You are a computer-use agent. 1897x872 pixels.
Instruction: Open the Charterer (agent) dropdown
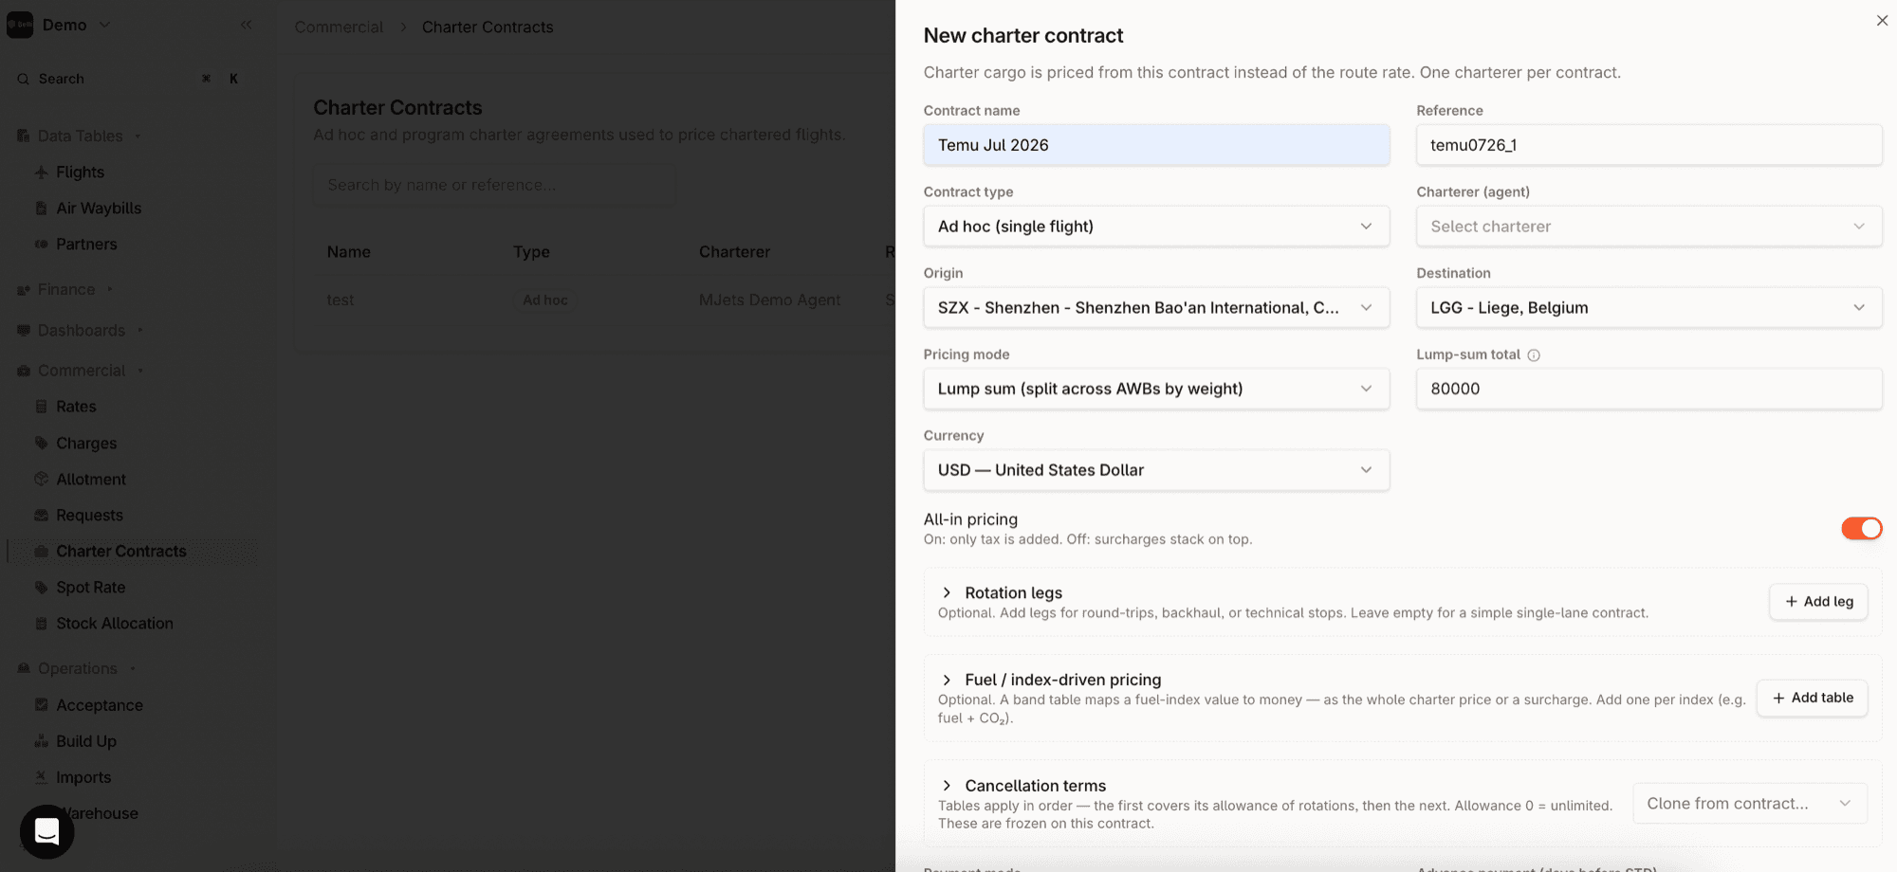click(1648, 227)
